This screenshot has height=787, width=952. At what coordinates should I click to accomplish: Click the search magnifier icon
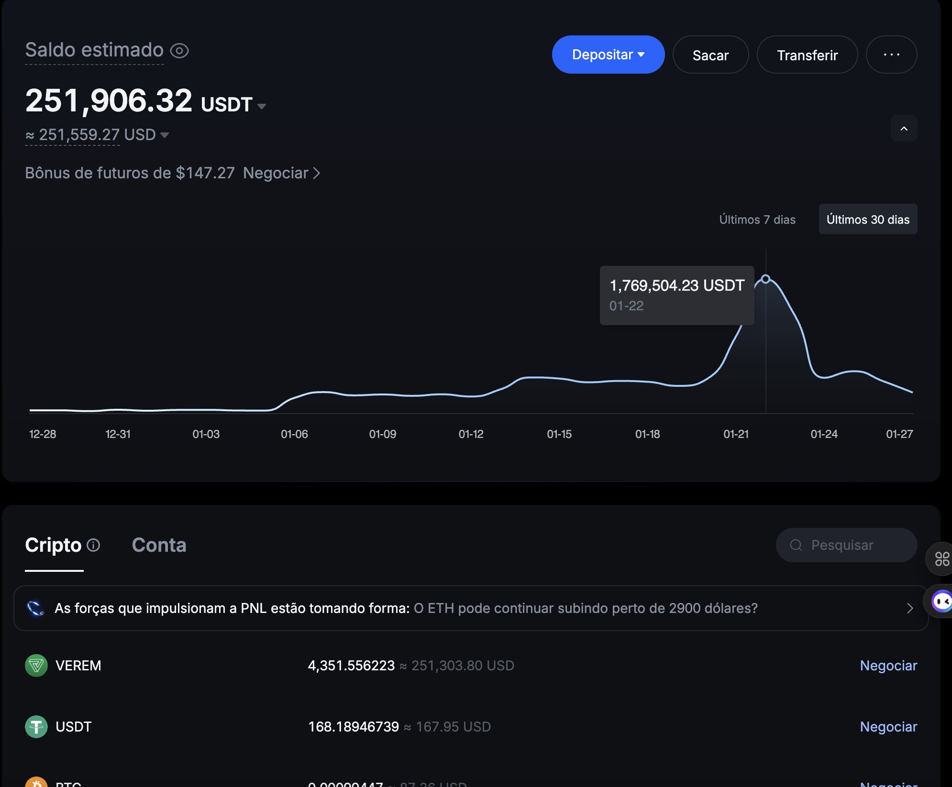pos(796,545)
